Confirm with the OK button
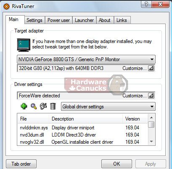 [x=116, y=164]
